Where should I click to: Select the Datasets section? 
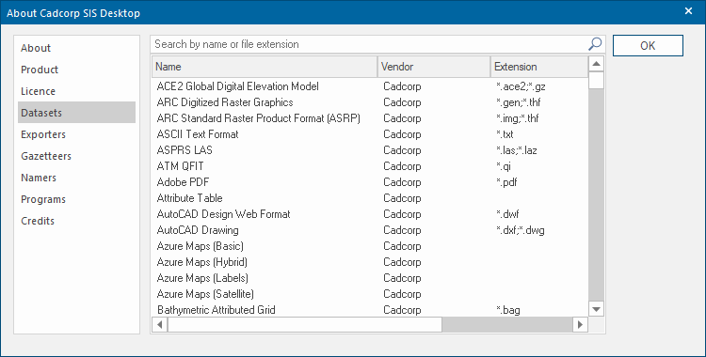click(76, 113)
